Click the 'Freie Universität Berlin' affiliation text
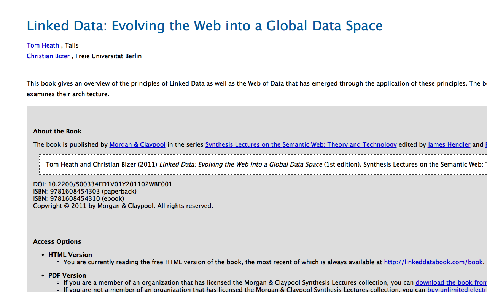 [x=108, y=56]
